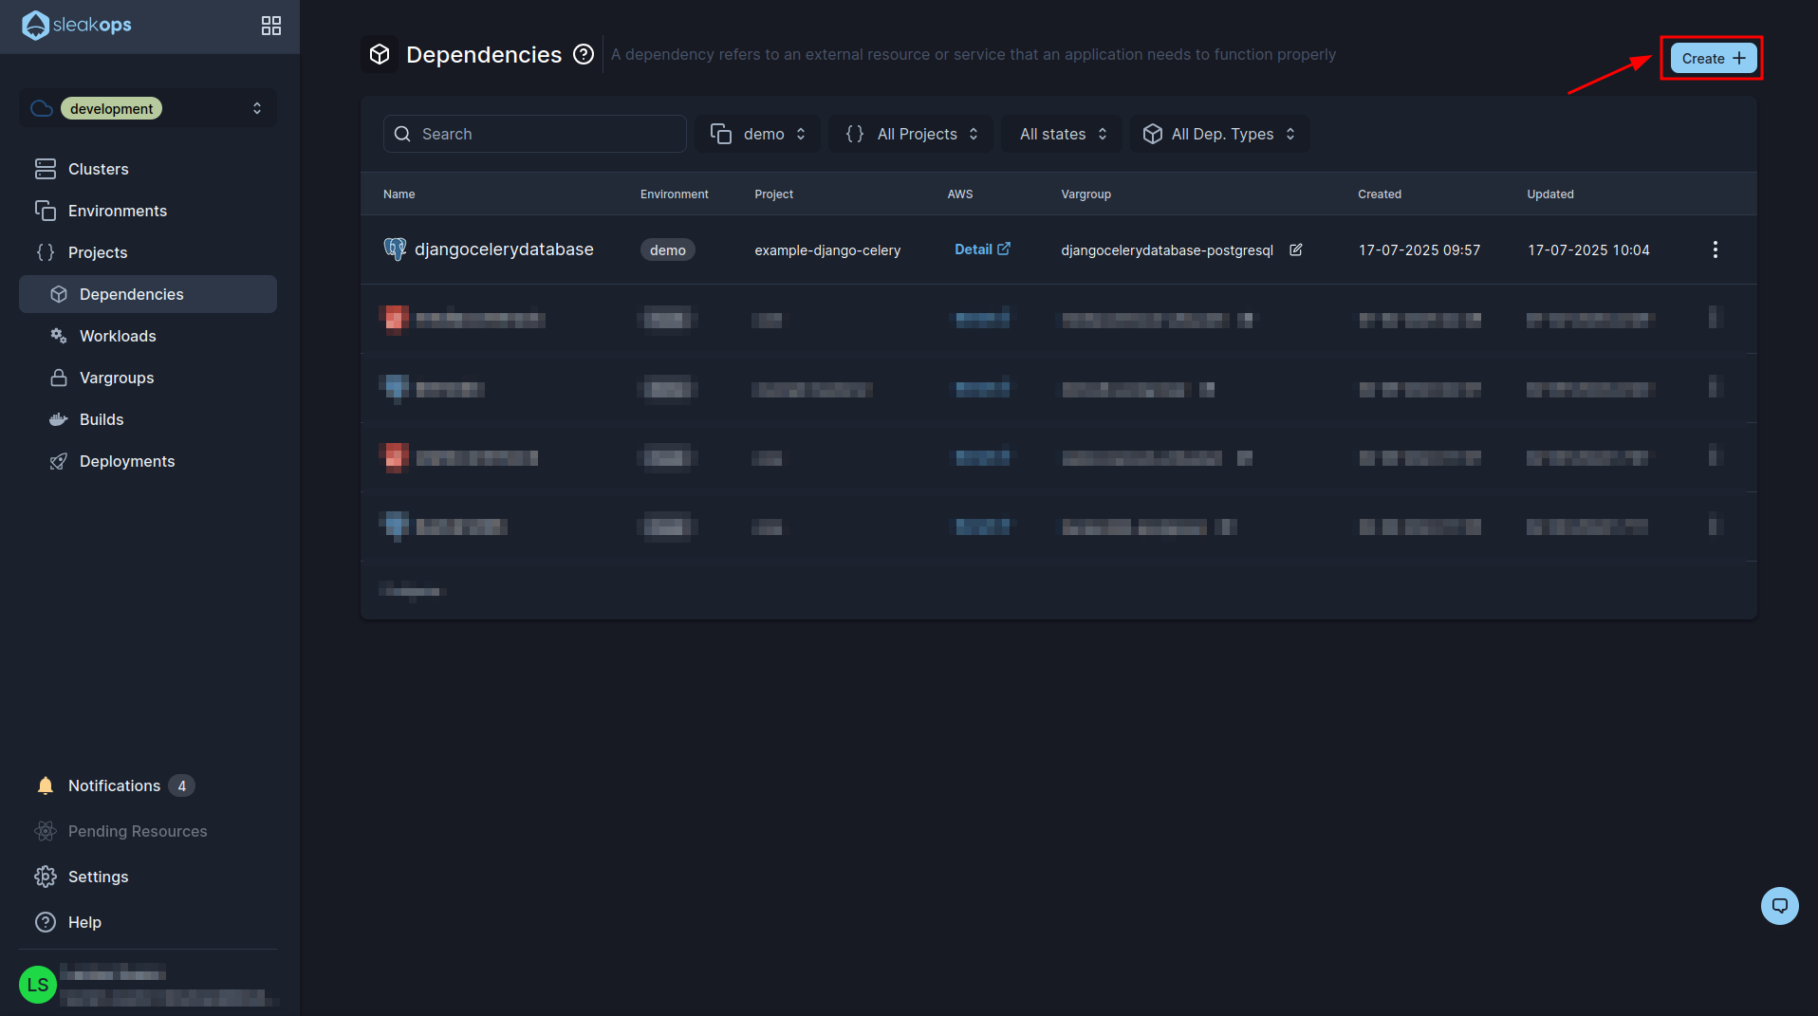Click the Projects braces icon
Image resolution: width=1818 pixels, height=1016 pixels.
tap(46, 252)
